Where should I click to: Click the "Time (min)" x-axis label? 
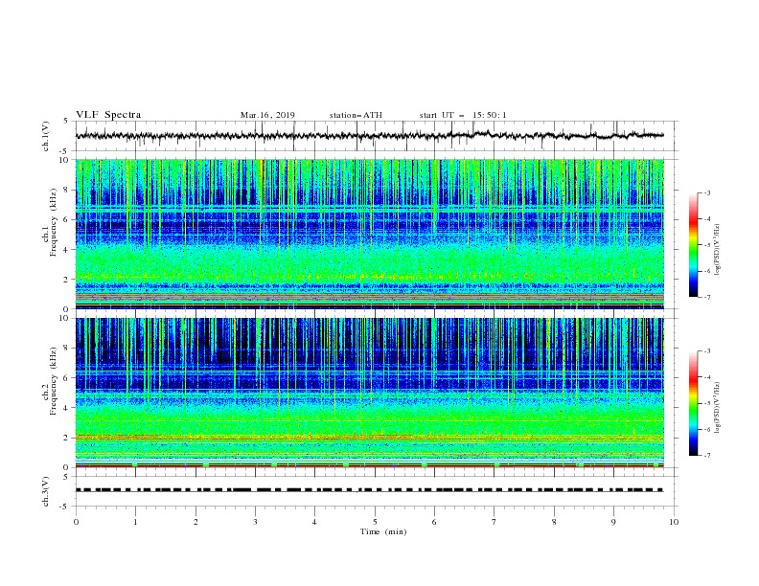click(x=383, y=531)
